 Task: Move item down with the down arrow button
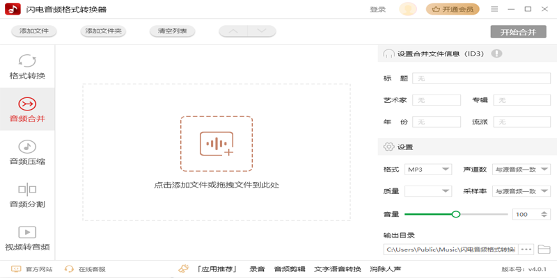(262, 31)
